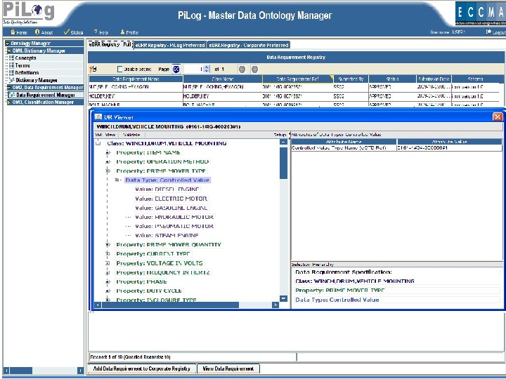Click the sidebar horizontal scrollbar thumb
Image resolution: width=506 pixels, height=379 pixels.
click(x=20, y=371)
